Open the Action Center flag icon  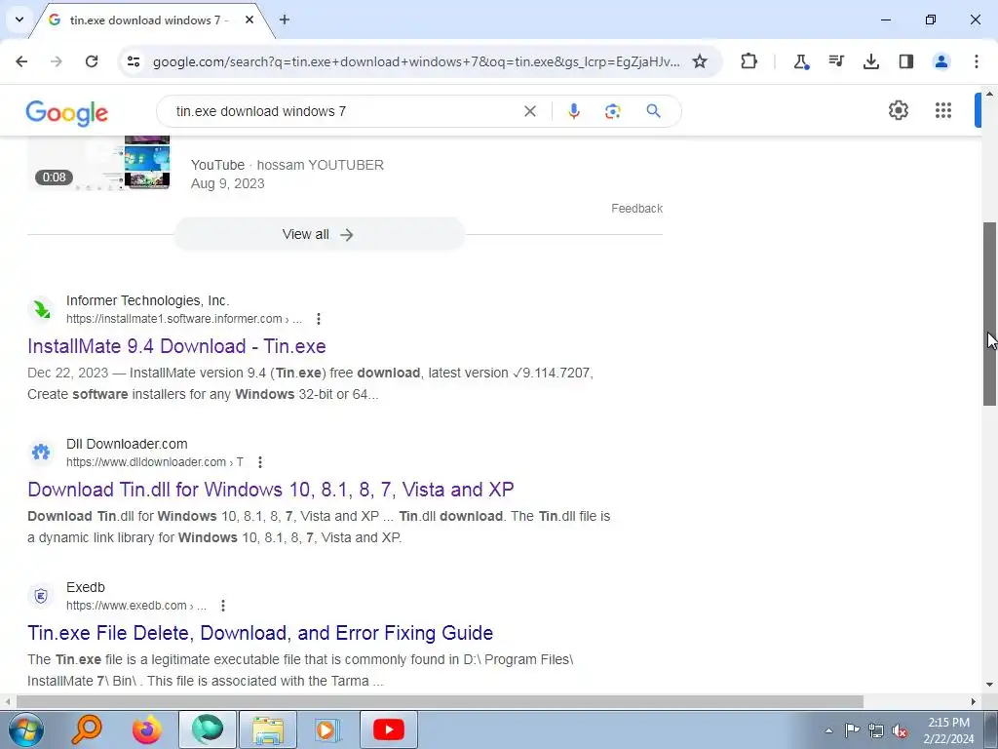[x=852, y=730]
